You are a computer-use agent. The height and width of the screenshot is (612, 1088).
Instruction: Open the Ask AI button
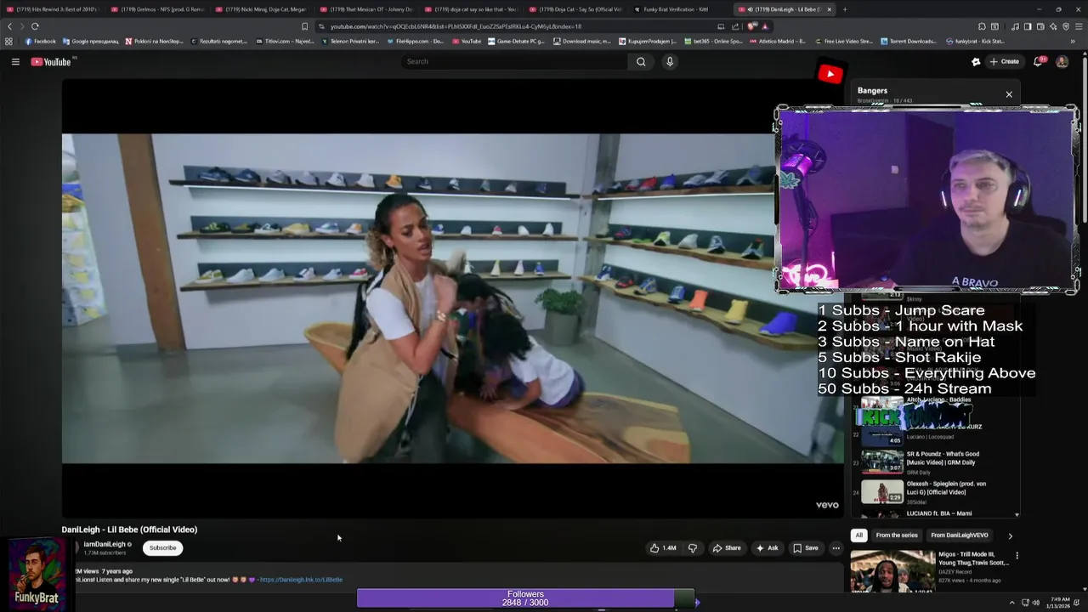pyautogui.click(x=767, y=548)
